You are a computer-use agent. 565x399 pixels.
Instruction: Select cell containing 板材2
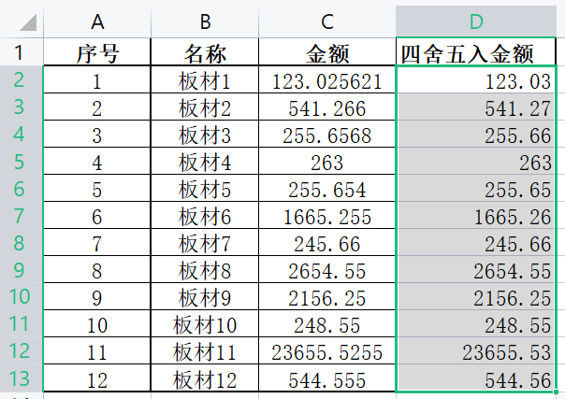[x=205, y=107]
